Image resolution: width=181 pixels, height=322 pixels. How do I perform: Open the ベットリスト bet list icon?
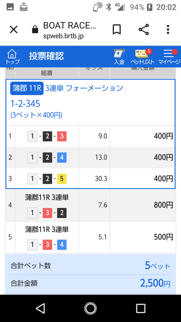[x=142, y=56]
